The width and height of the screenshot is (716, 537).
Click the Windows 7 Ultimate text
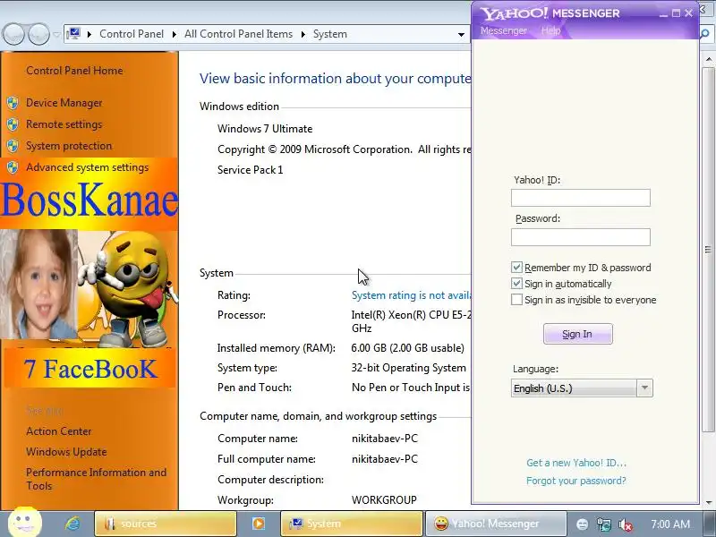click(x=265, y=129)
